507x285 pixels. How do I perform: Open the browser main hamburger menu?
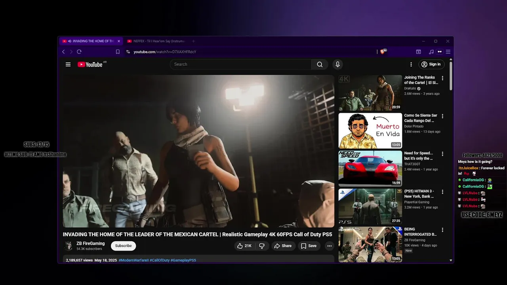448,52
